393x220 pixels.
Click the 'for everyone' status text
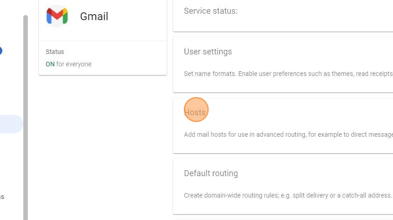pyautogui.click(x=74, y=64)
